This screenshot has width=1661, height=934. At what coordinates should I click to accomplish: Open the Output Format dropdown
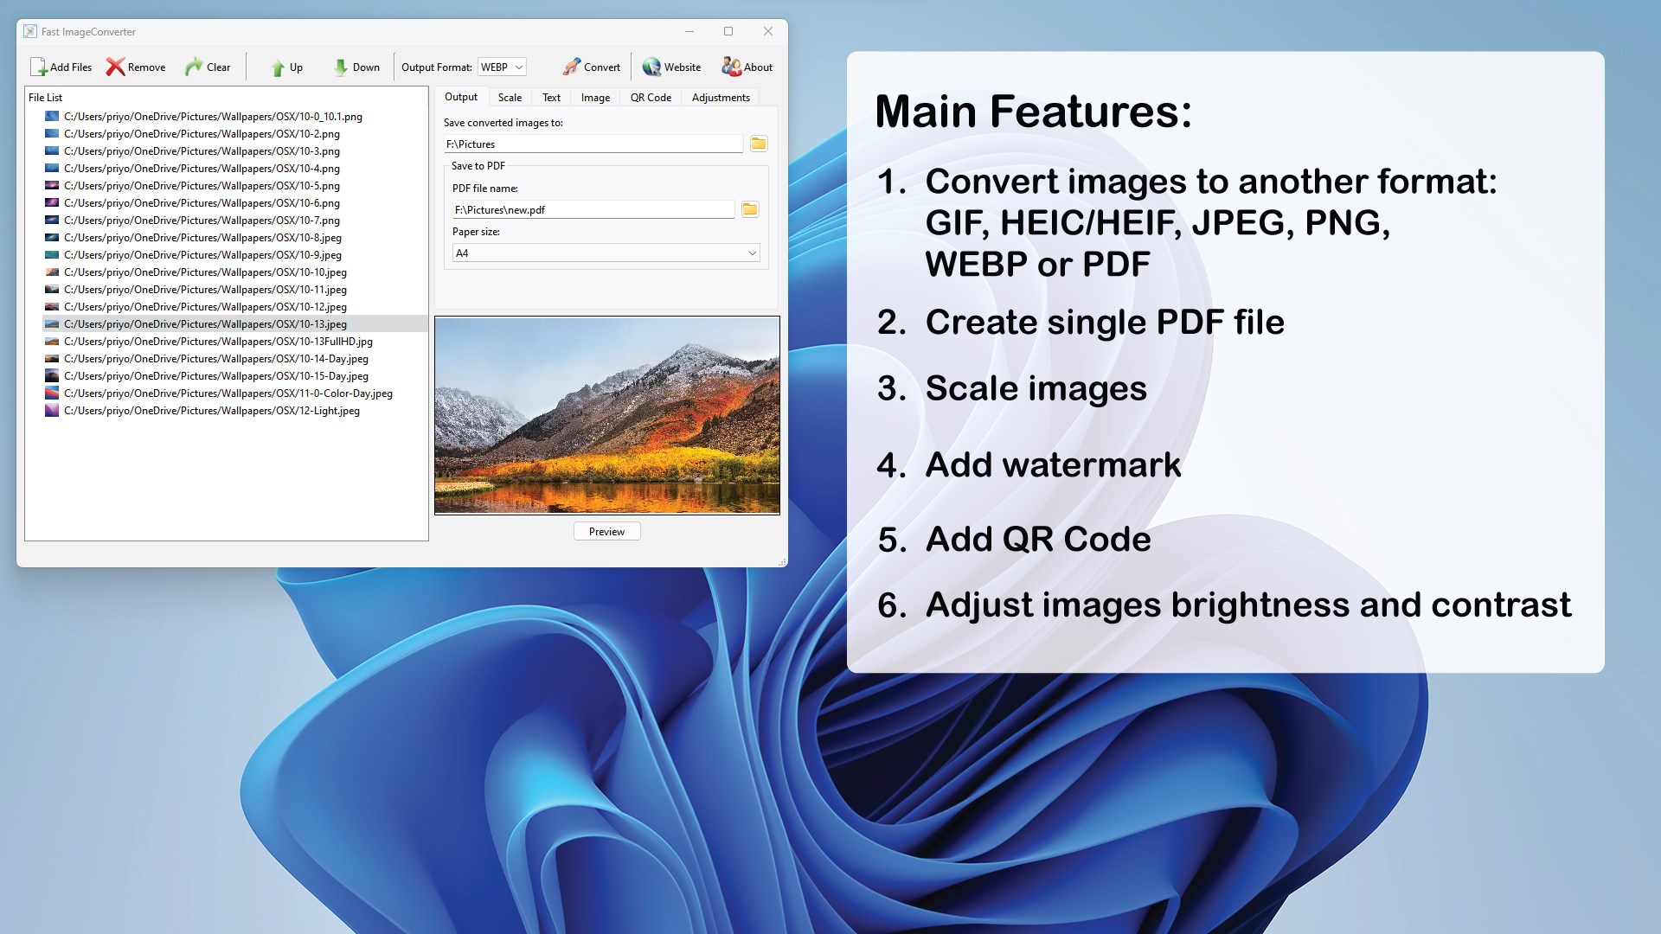[x=502, y=67]
